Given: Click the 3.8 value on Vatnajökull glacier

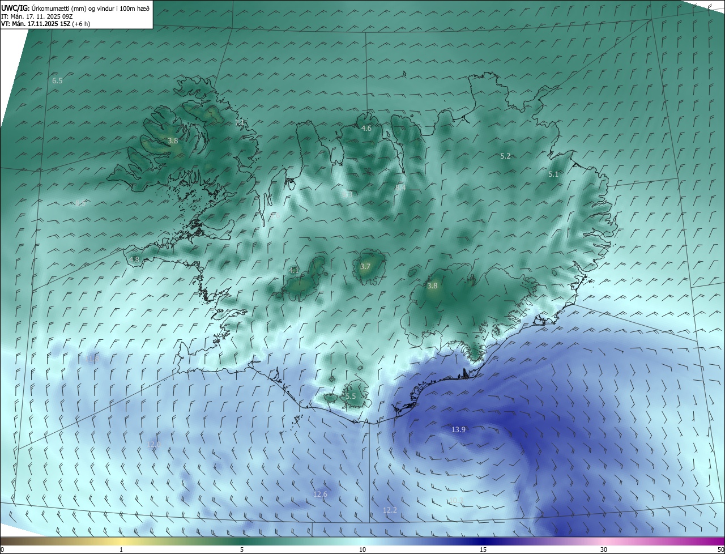Looking at the screenshot, I should point(432,286).
